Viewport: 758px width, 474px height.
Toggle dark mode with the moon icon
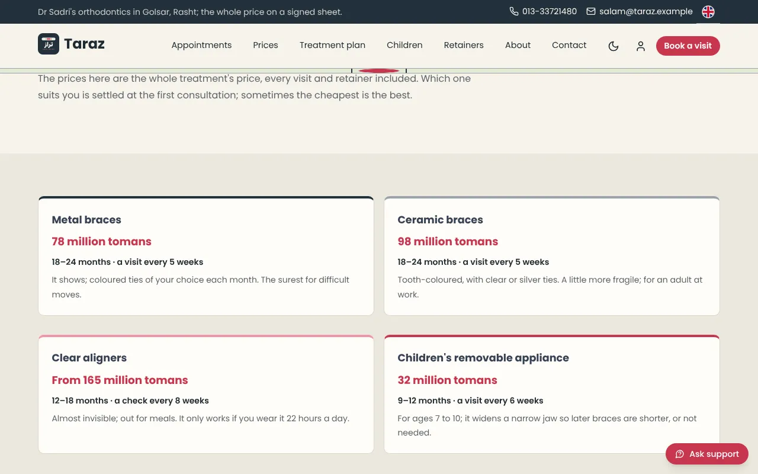[614, 46]
